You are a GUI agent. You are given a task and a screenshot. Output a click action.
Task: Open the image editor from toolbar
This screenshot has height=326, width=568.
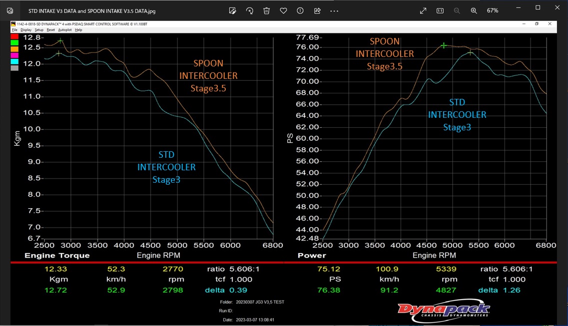232,10
